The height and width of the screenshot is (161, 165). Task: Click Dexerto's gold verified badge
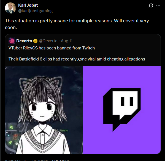pyautogui.click(x=35, y=41)
